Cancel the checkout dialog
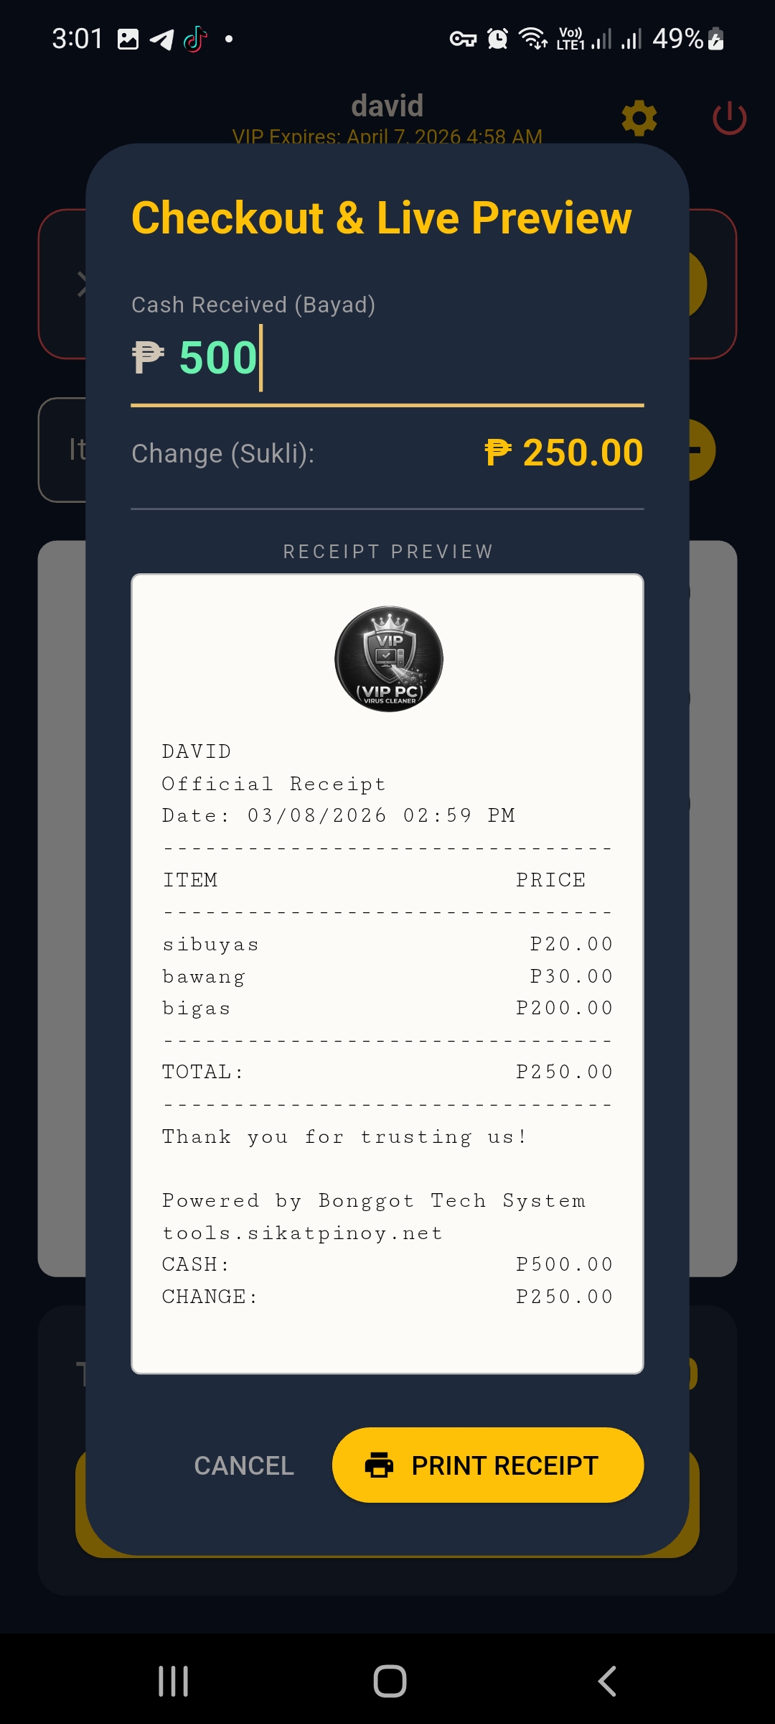The image size is (775, 1724). (243, 1465)
